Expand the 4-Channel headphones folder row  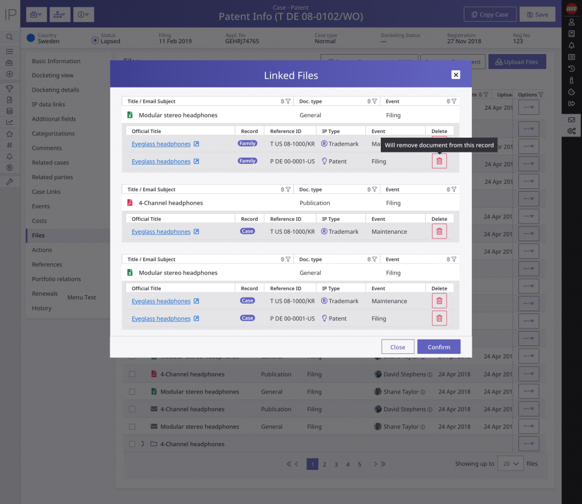point(143,444)
